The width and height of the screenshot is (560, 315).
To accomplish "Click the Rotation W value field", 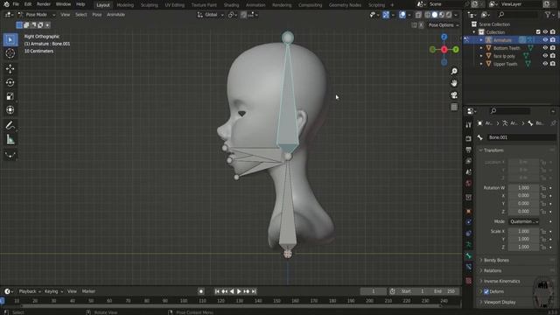I will (x=523, y=188).
